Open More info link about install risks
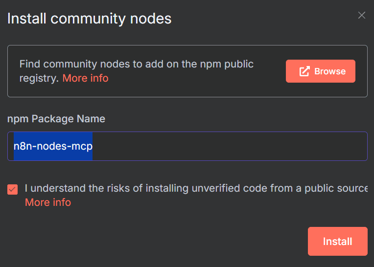 pyautogui.click(x=48, y=202)
